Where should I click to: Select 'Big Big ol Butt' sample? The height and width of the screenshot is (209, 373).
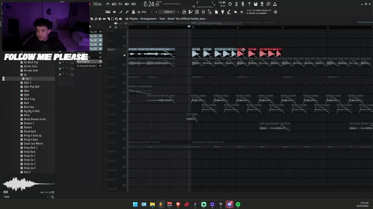tap(32, 111)
